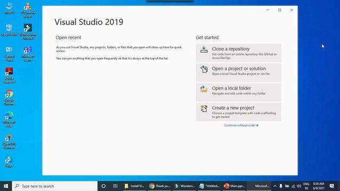Open the Action Center notifications icon
This screenshot has height=191, width=340.
331,186
